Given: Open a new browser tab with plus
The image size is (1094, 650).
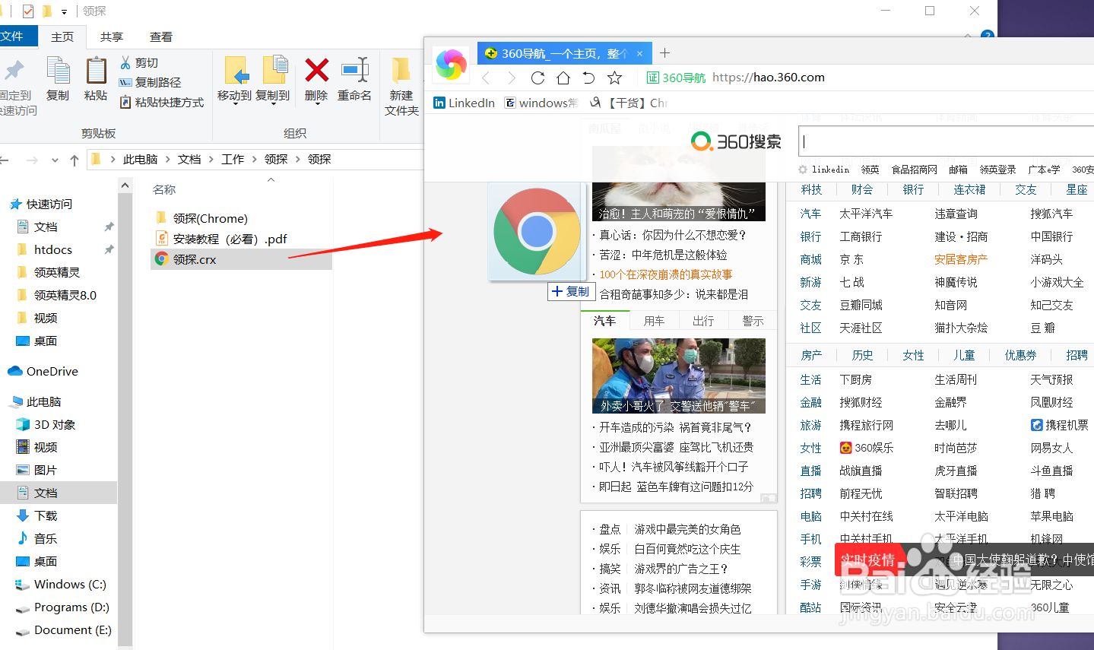Looking at the screenshot, I should pyautogui.click(x=664, y=52).
